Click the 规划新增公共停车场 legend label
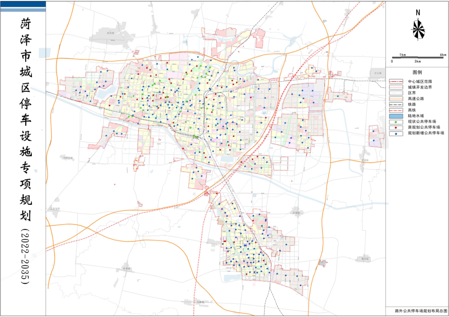This screenshot has height=317, width=449. (x=426, y=133)
